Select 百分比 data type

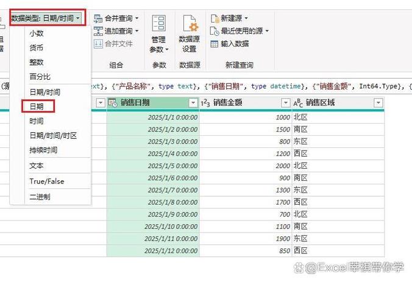click(x=40, y=77)
